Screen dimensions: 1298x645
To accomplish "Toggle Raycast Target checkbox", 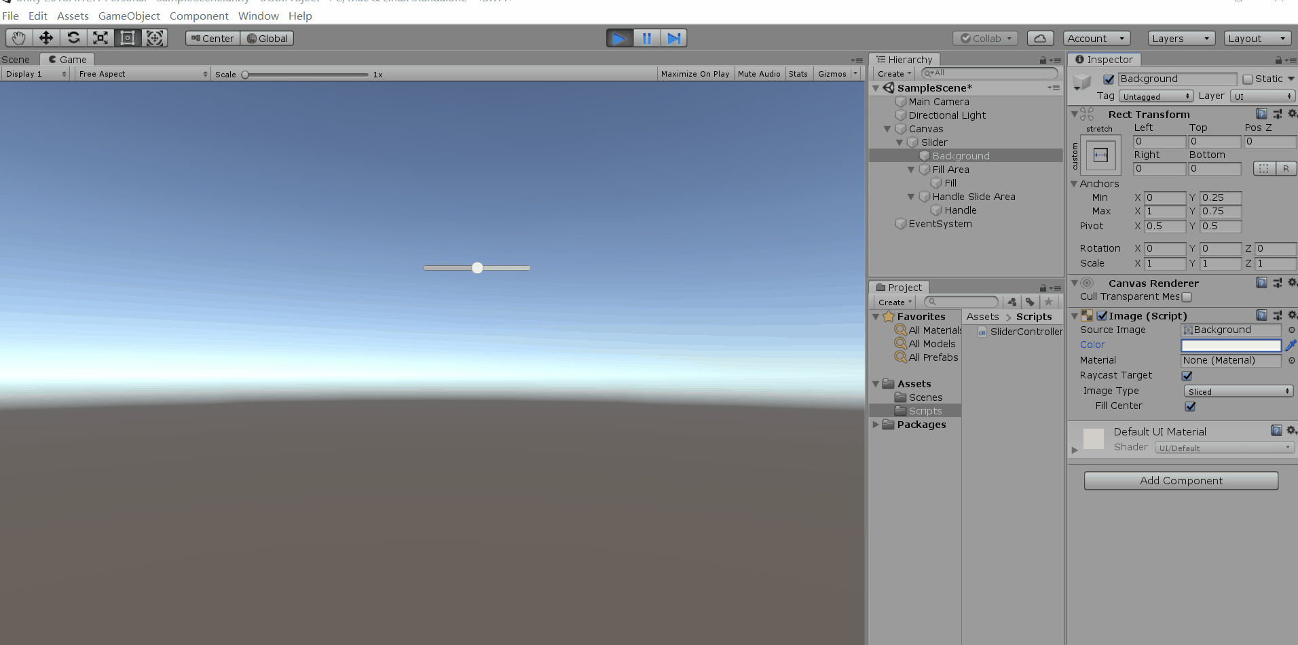I will click(1187, 376).
